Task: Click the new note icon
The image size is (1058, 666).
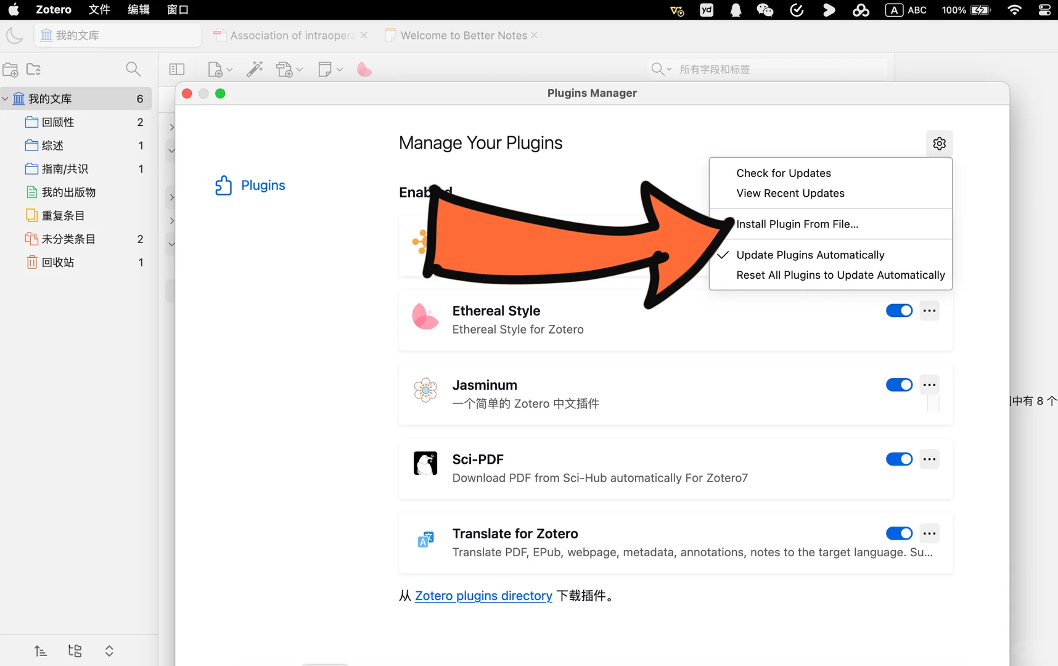Action: pos(325,69)
